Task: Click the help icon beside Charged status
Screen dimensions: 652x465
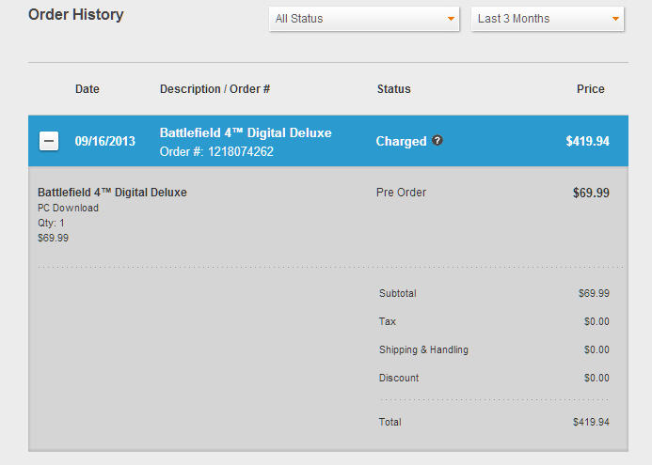Action: (x=437, y=141)
